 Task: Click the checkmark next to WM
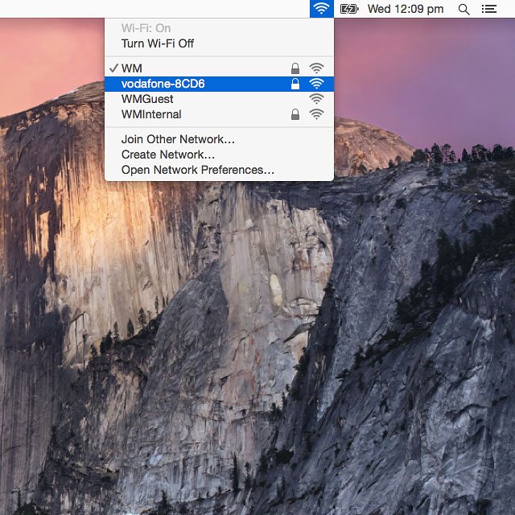tap(113, 68)
